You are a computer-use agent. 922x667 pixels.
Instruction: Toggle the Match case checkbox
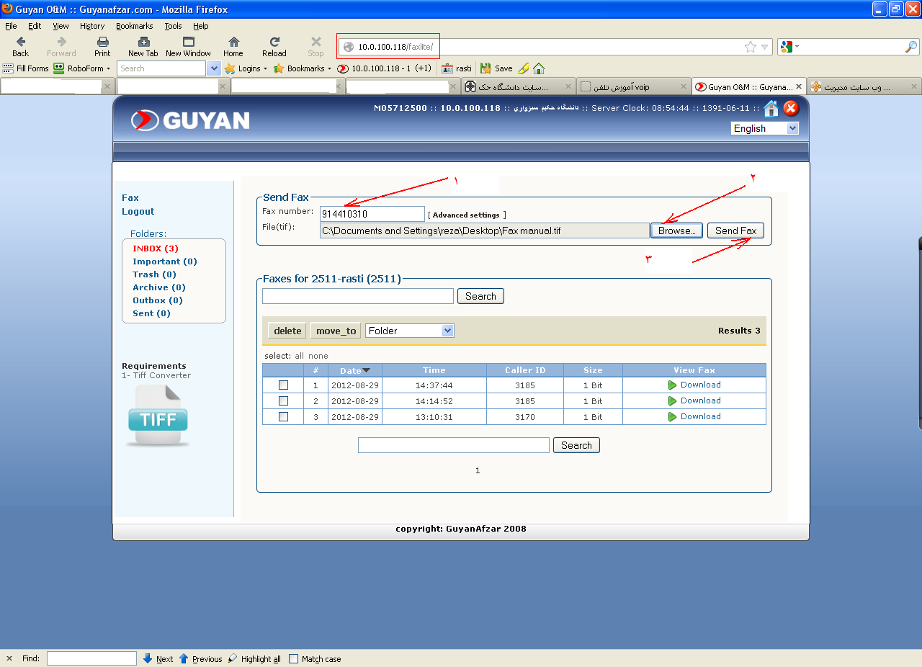pos(293,658)
